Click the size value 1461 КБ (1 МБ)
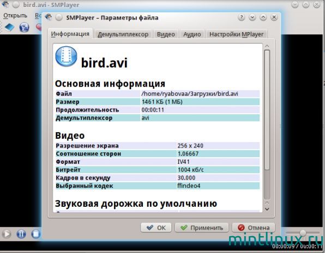The image size is (325, 253). pyautogui.click(x=162, y=102)
